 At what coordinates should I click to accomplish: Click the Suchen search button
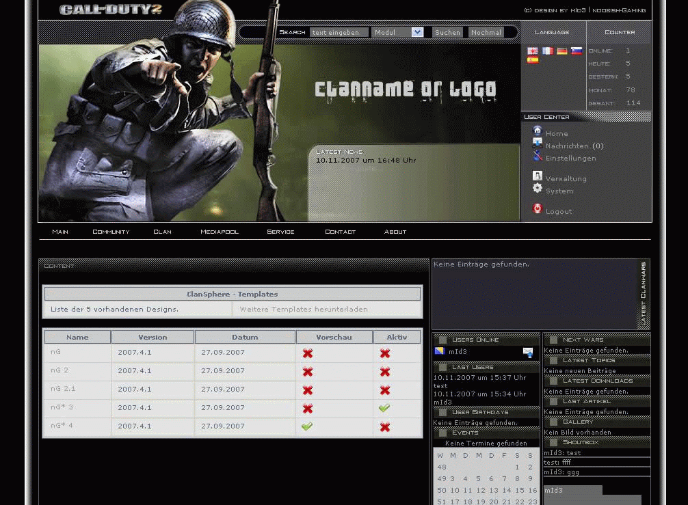(447, 32)
